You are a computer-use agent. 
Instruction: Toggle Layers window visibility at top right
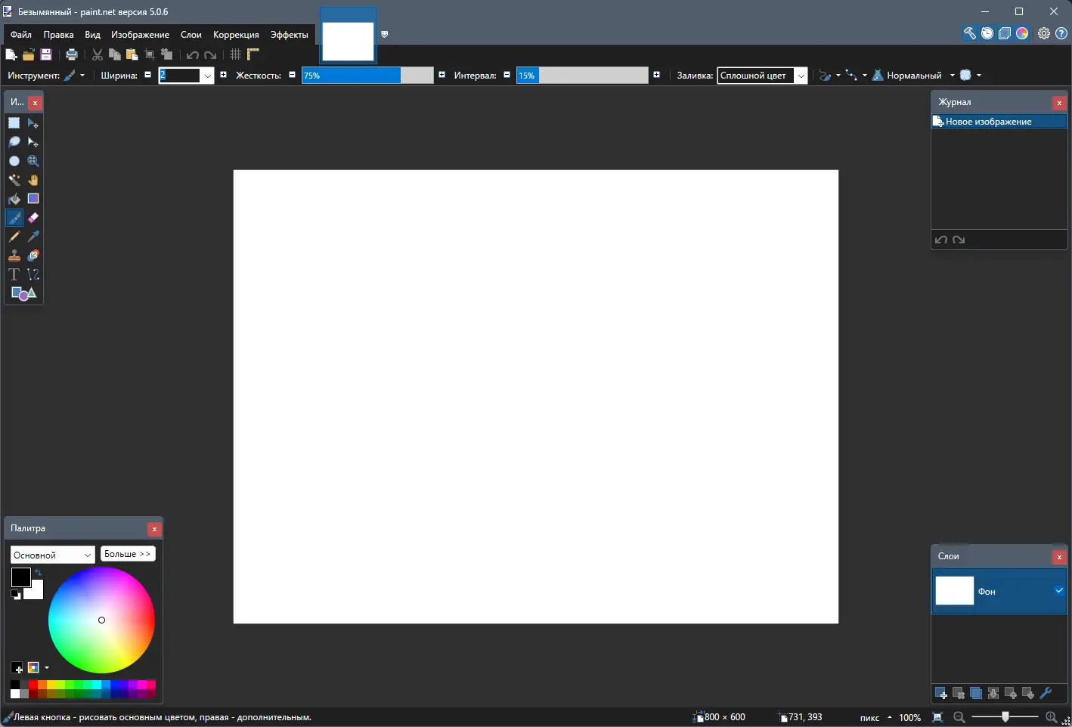pos(1005,33)
